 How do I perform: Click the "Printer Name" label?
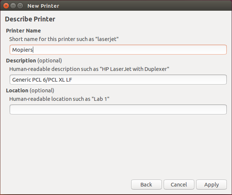coord(23,31)
